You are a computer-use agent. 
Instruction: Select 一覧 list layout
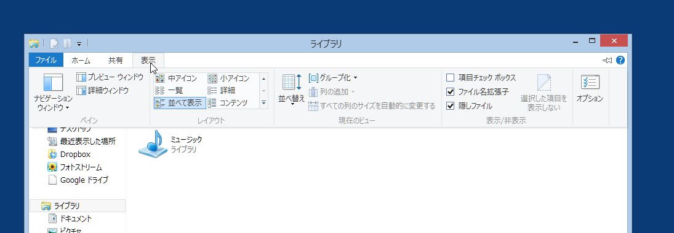(x=169, y=90)
